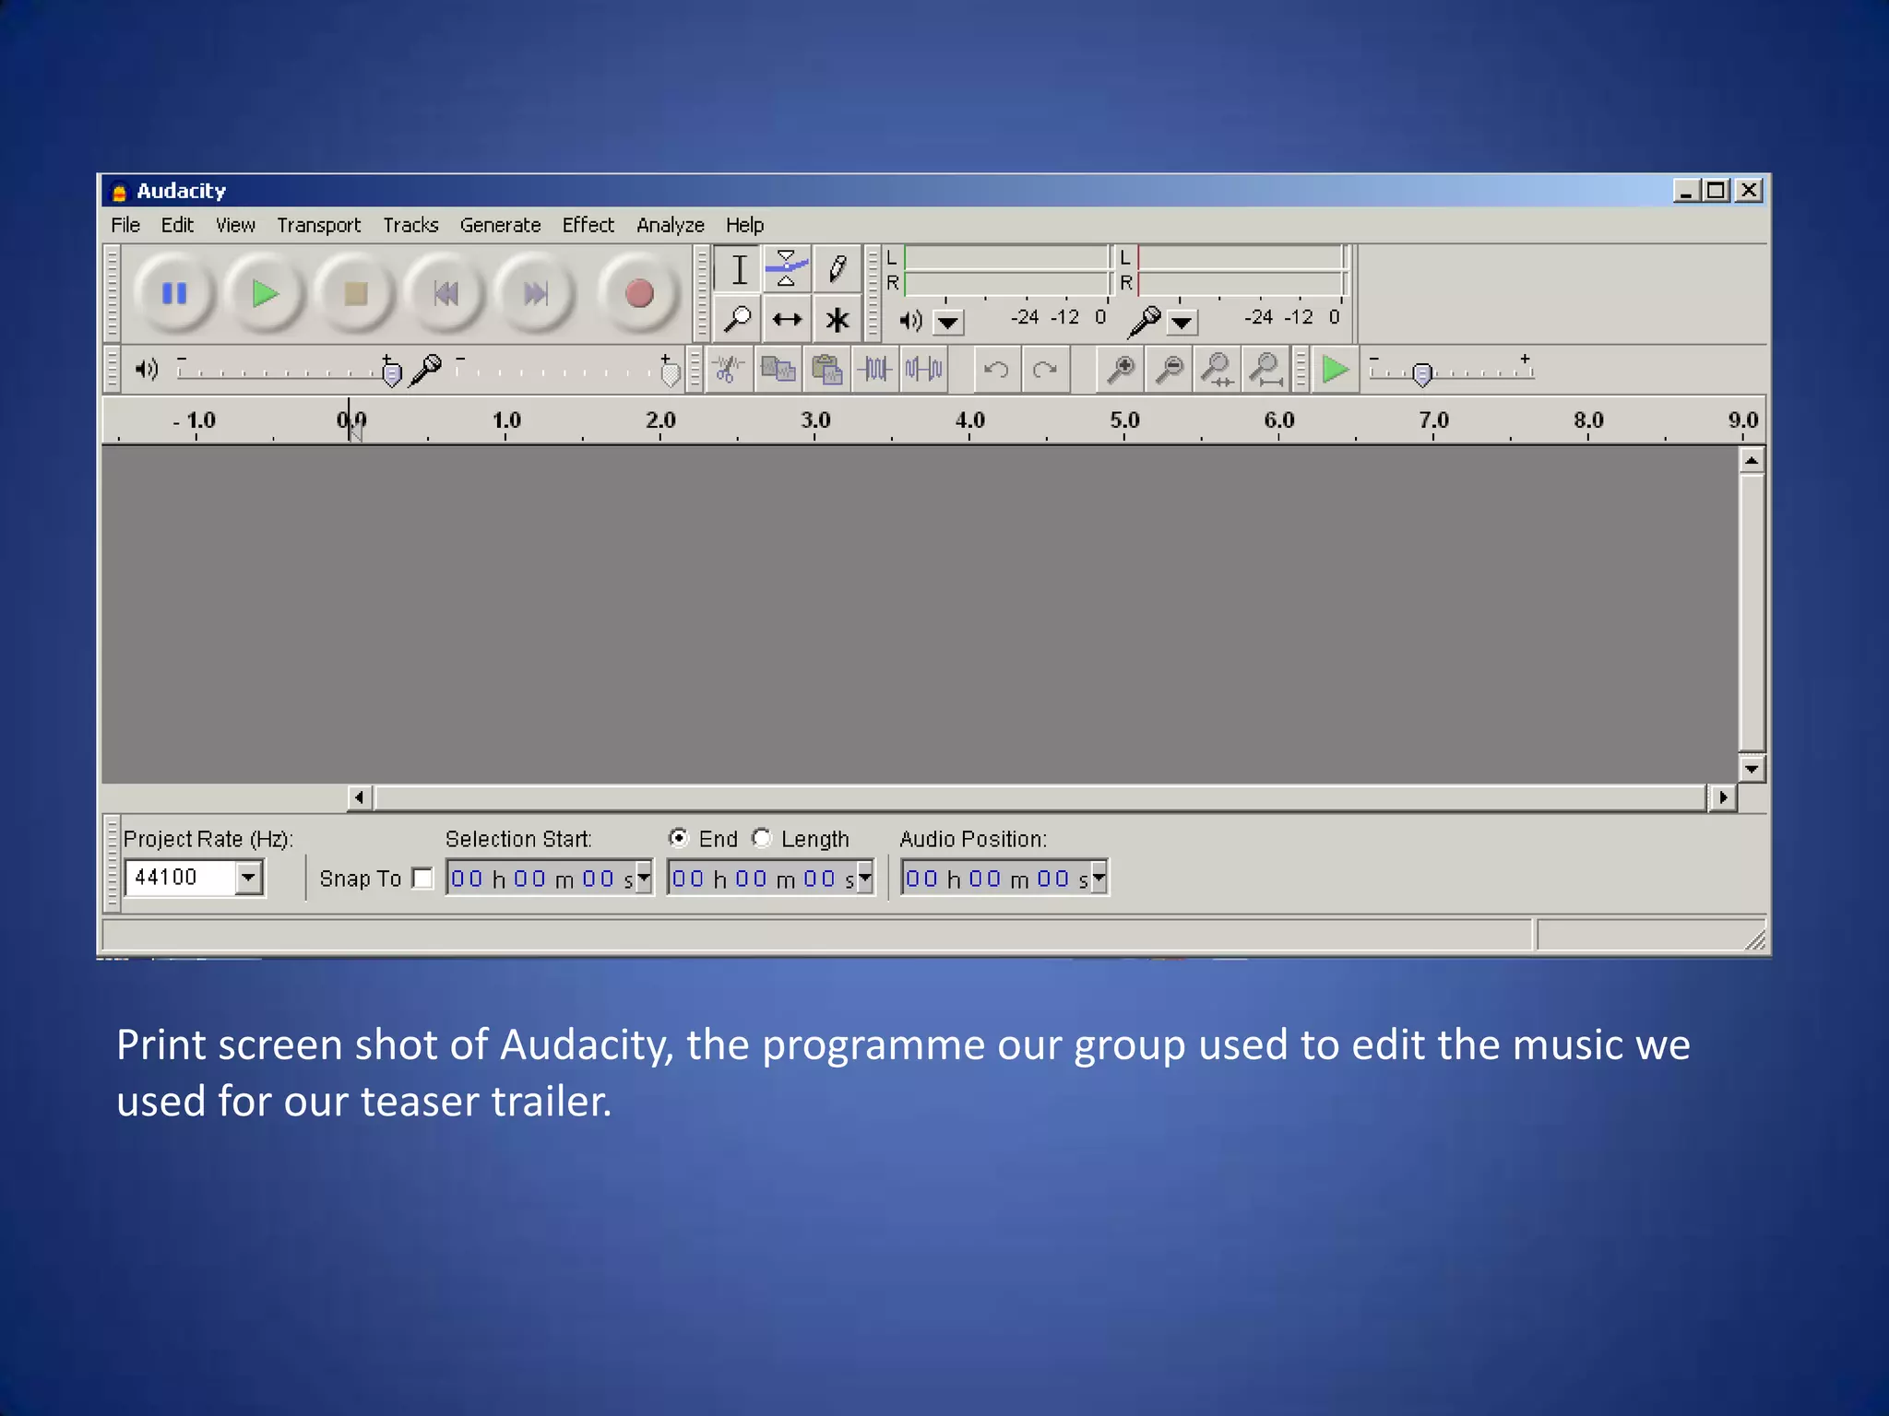
Task: Click the vertical scrollbar down arrow
Action: tap(1752, 768)
